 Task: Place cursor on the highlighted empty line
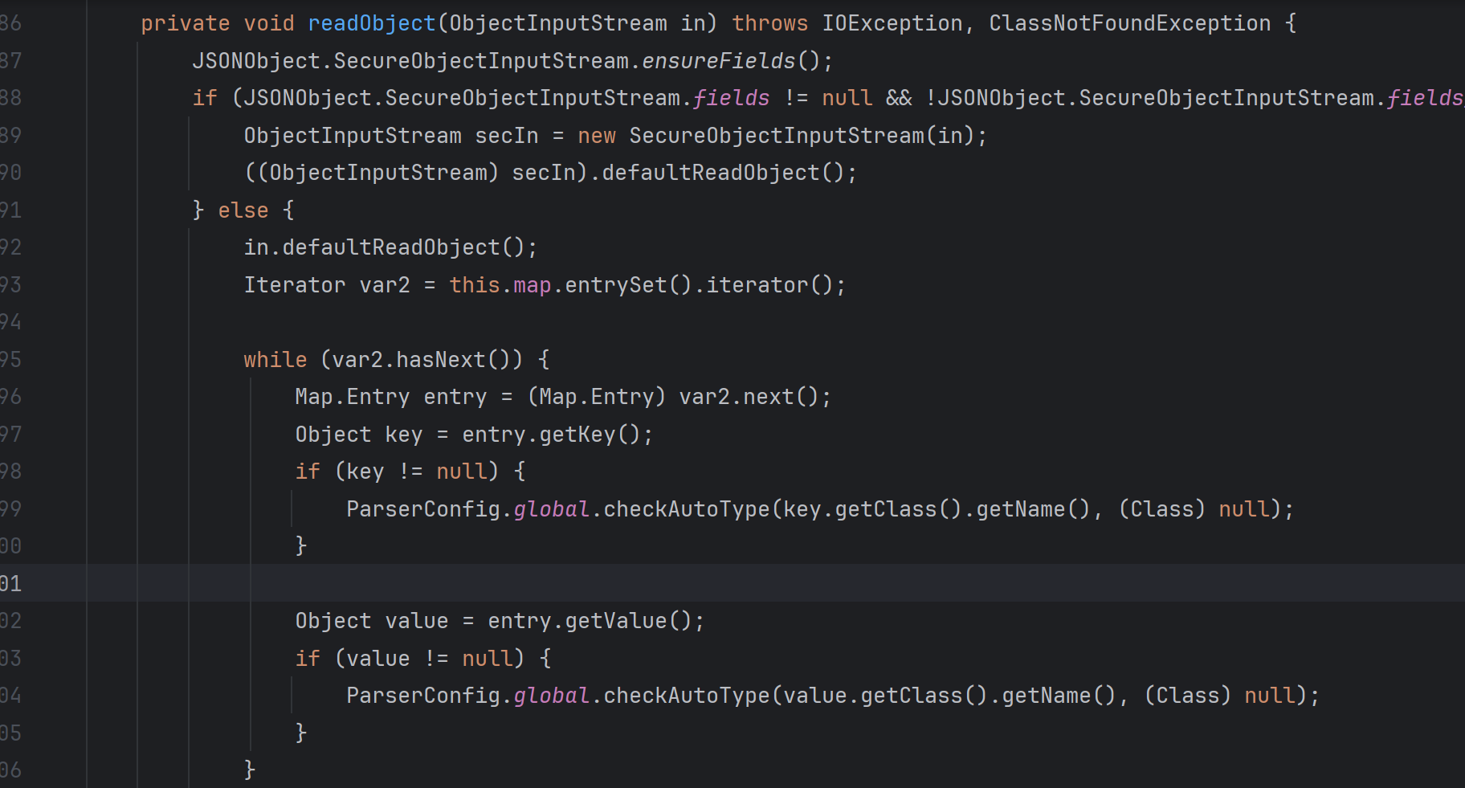click(x=723, y=583)
